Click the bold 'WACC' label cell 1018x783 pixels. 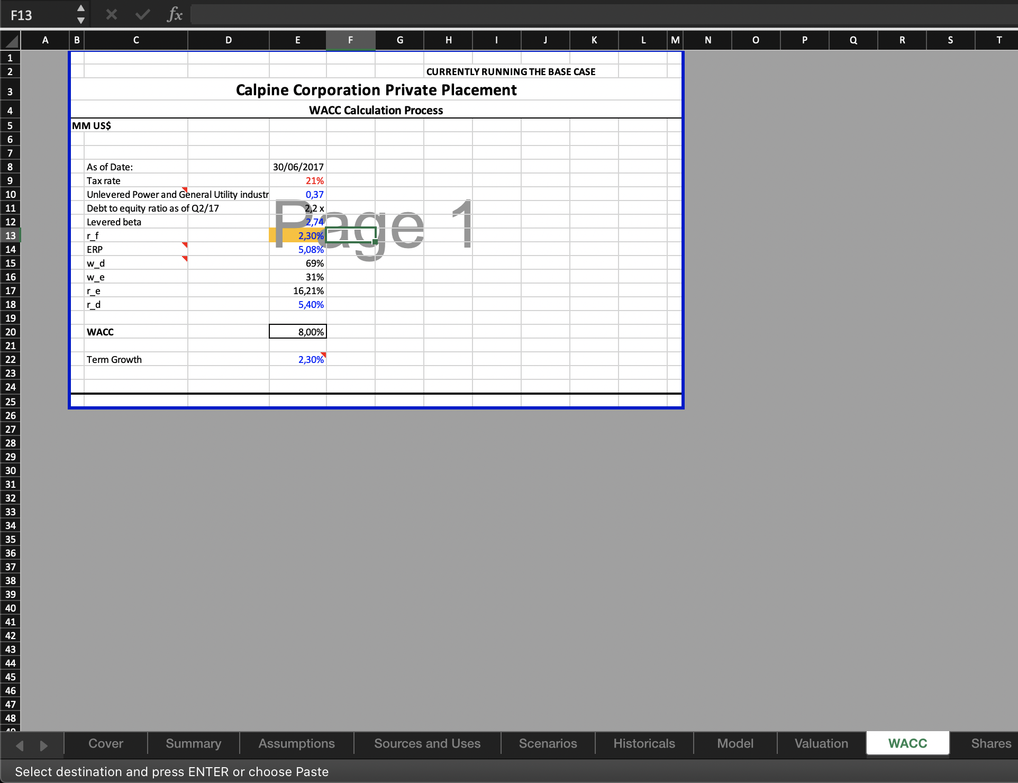tap(100, 332)
